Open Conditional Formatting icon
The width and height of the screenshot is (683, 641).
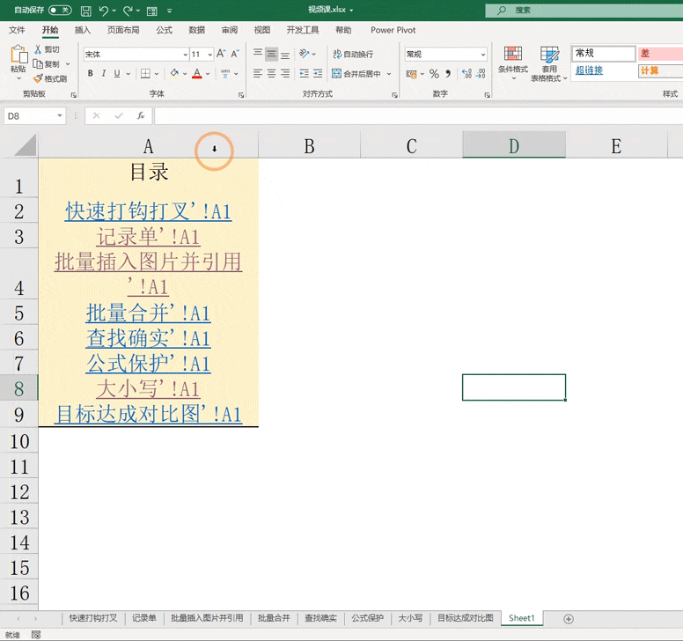(x=513, y=54)
